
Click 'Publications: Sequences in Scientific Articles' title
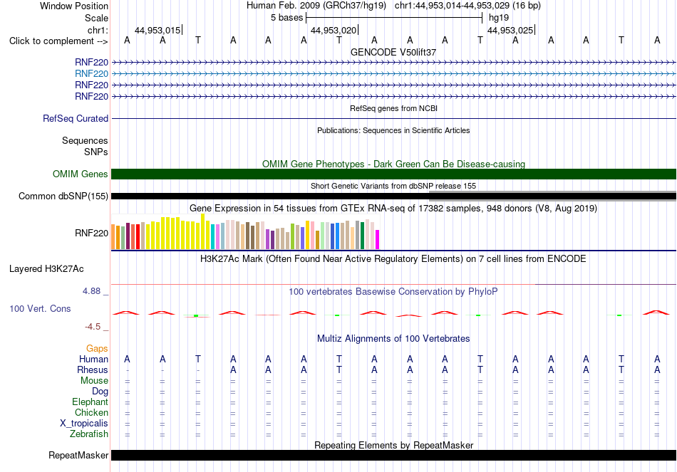[393, 130]
